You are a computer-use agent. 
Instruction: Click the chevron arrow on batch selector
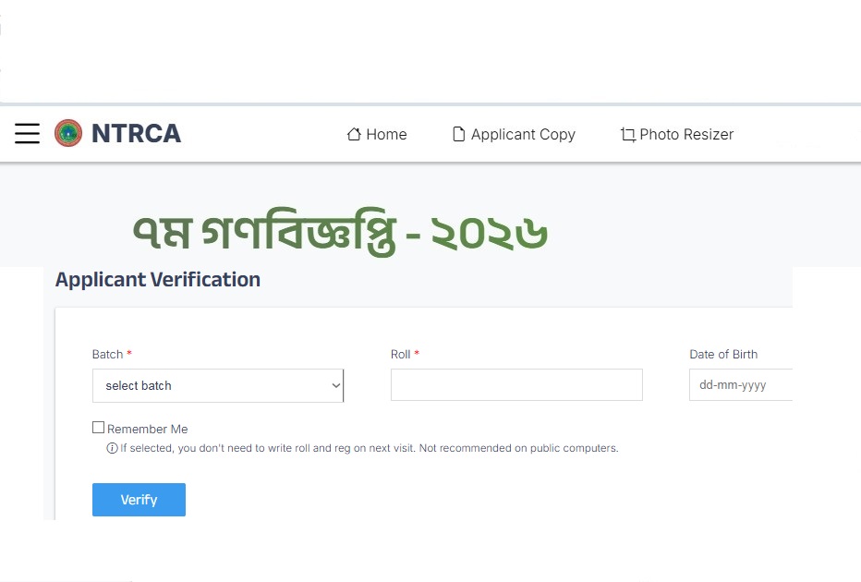pos(335,385)
